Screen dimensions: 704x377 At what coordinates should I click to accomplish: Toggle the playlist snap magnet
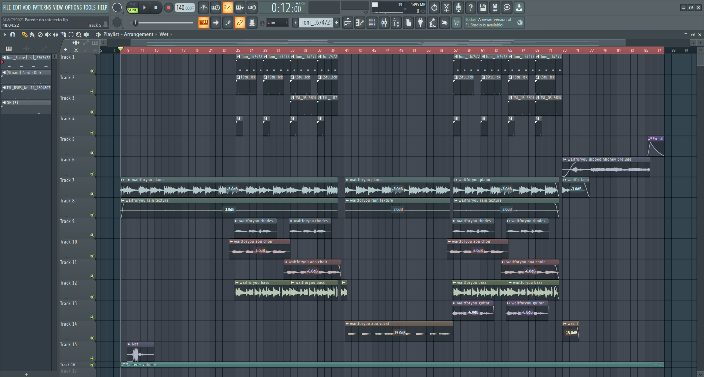13,34
